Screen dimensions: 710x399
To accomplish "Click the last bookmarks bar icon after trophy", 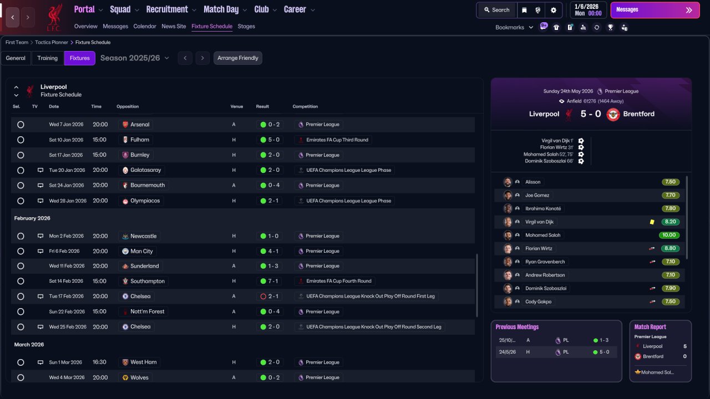I will pos(624,27).
